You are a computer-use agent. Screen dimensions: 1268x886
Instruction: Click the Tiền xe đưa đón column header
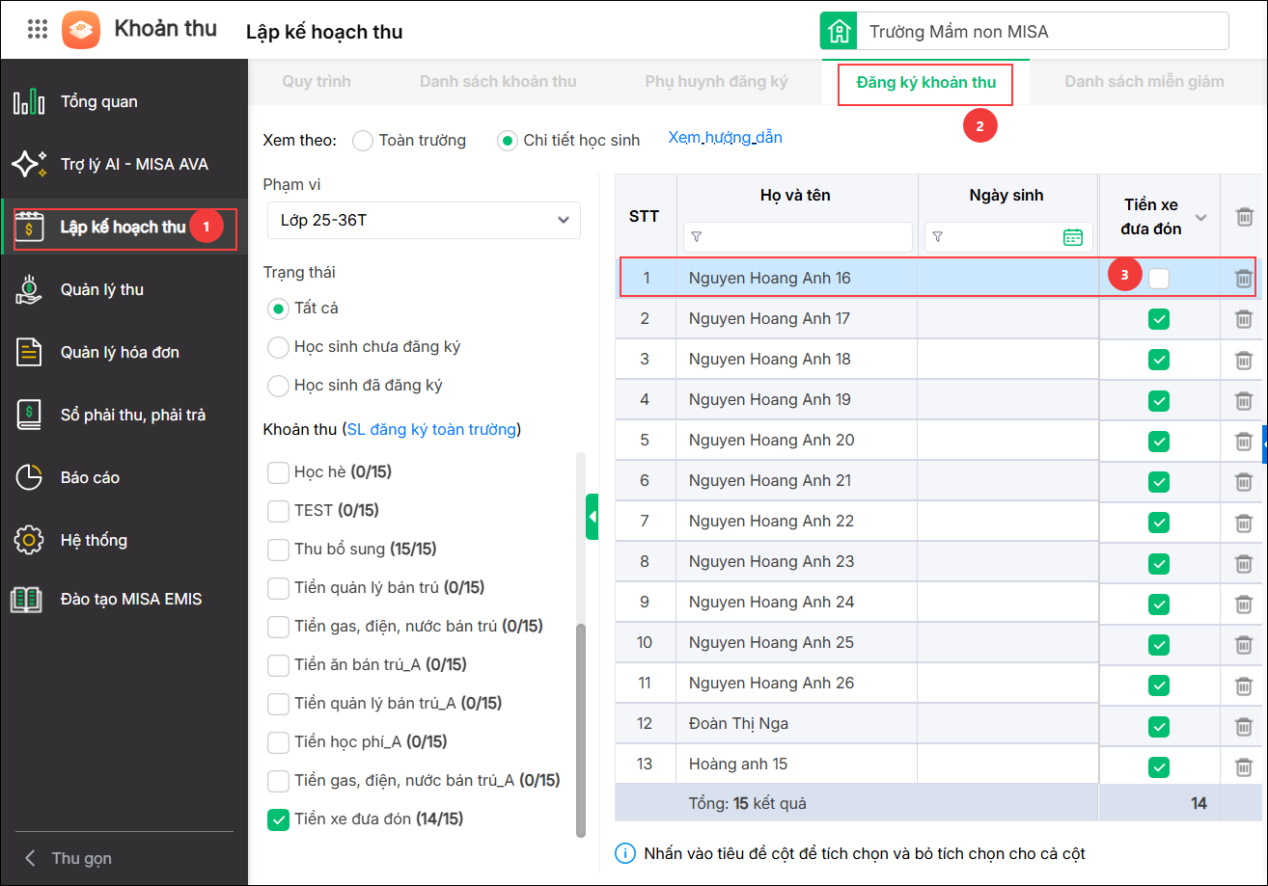click(1150, 217)
